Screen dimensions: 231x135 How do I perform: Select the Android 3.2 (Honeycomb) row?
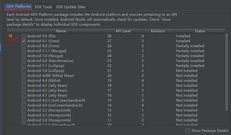coord(49,110)
